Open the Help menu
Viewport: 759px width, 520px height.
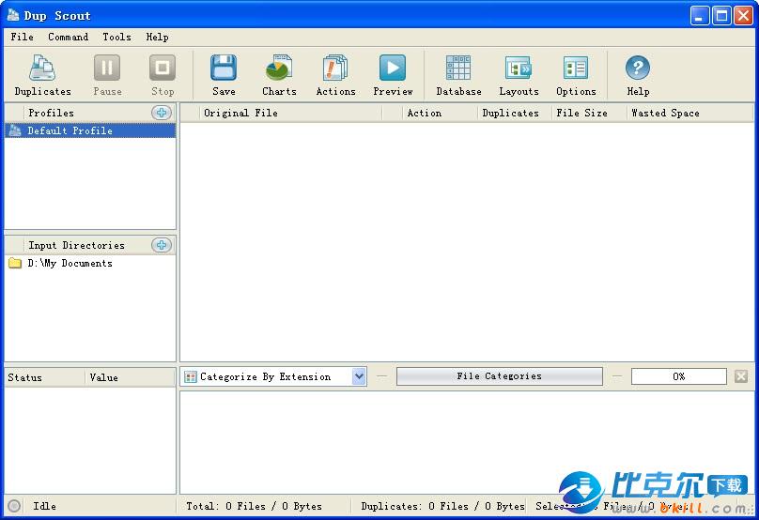(x=157, y=37)
